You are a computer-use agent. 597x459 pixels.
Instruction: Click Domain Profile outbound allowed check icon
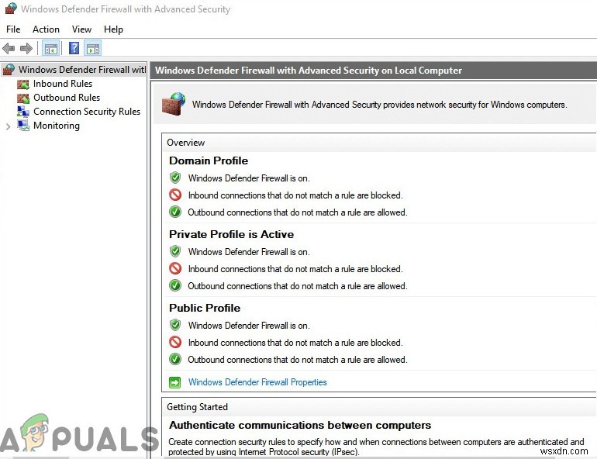coord(175,212)
